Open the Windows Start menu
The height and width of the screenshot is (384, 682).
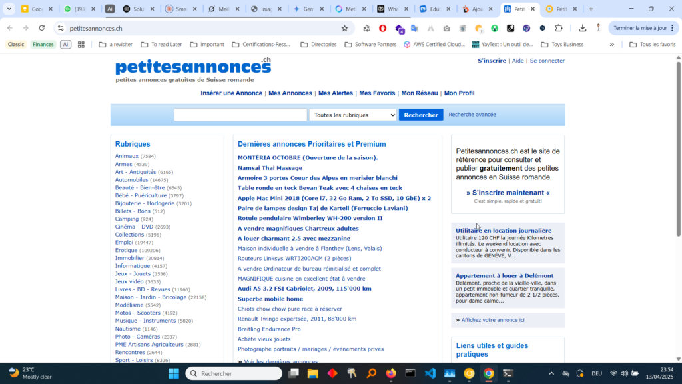click(x=174, y=373)
